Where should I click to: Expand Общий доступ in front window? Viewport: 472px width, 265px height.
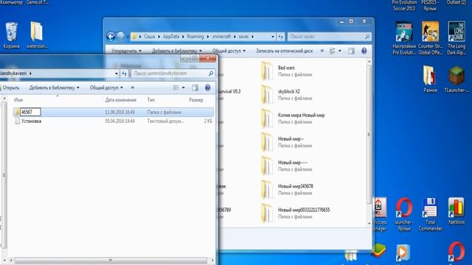coord(106,88)
